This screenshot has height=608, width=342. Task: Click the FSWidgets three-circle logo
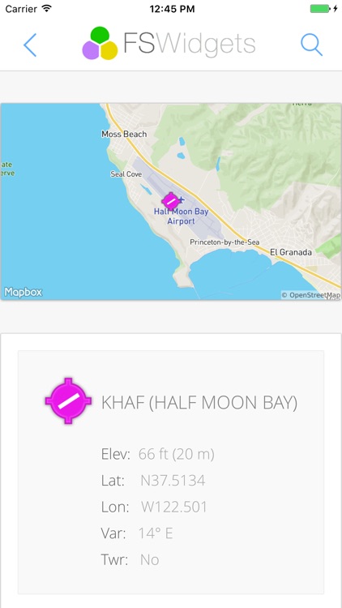pos(100,44)
